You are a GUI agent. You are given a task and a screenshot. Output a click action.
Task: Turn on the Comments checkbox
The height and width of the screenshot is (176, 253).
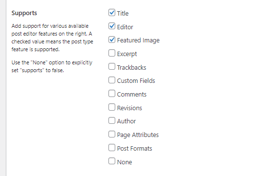tap(112, 94)
